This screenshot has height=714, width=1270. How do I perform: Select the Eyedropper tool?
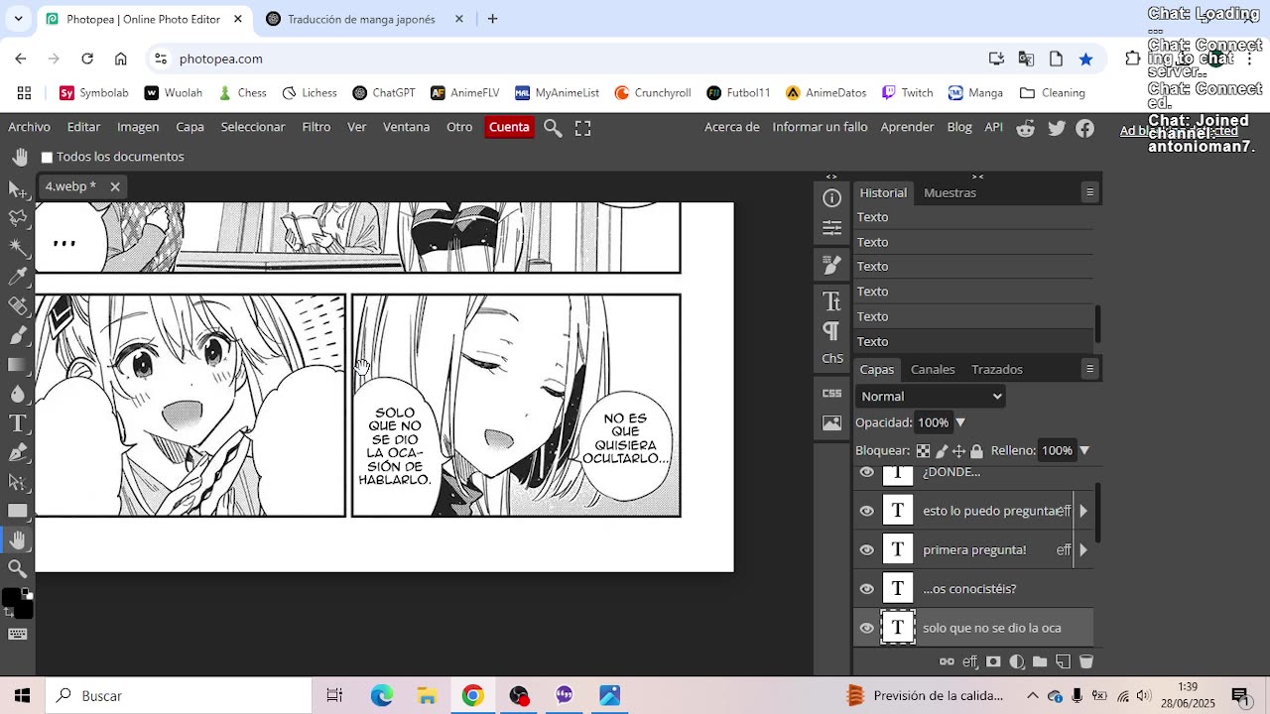tap(17, 277)
